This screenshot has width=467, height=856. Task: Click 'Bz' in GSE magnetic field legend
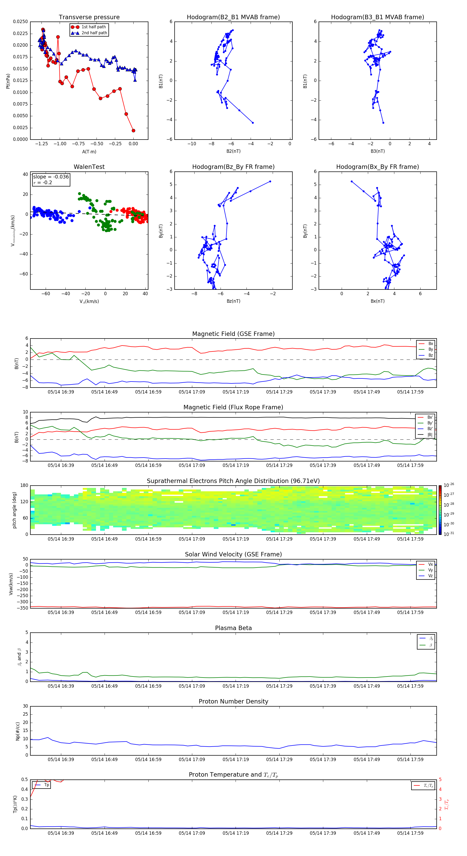coord(426,355)
